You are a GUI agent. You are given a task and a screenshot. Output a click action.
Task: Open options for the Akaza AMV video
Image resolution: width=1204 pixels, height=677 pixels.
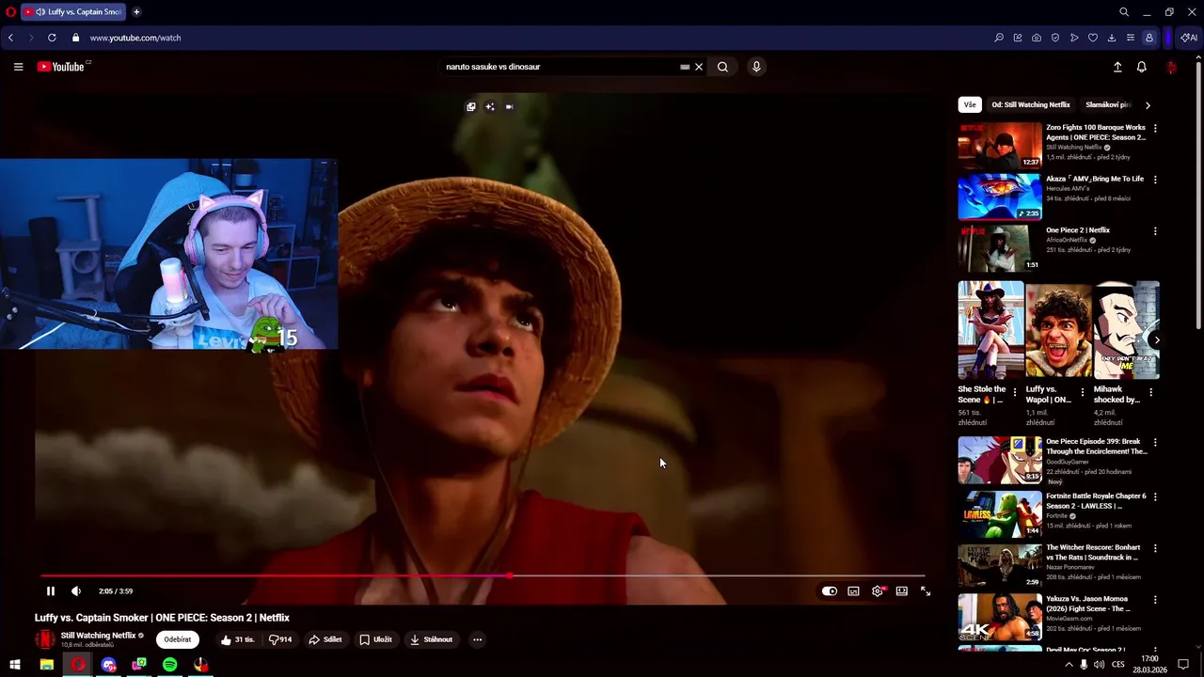[1155, 180]
